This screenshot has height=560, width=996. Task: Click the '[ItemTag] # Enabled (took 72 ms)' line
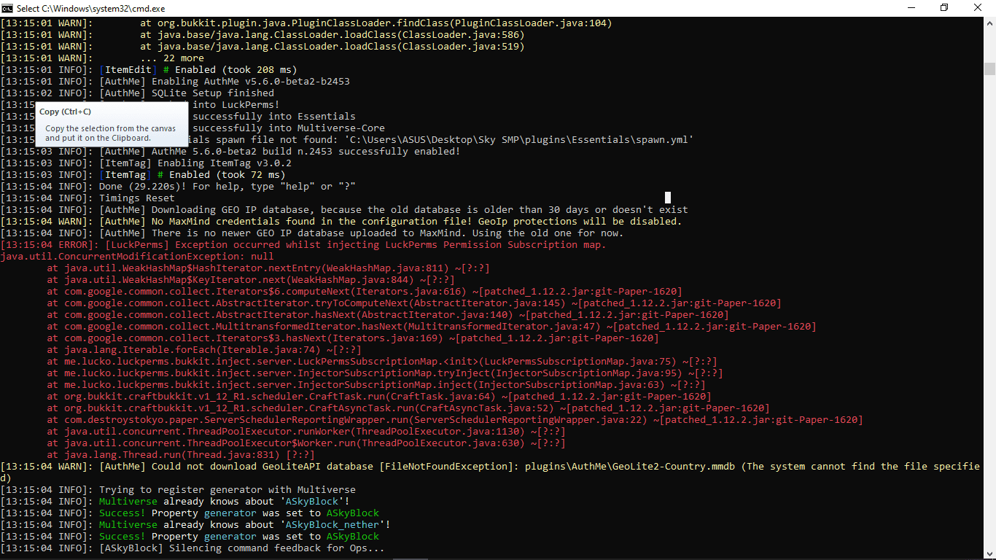tap(143, 175)
